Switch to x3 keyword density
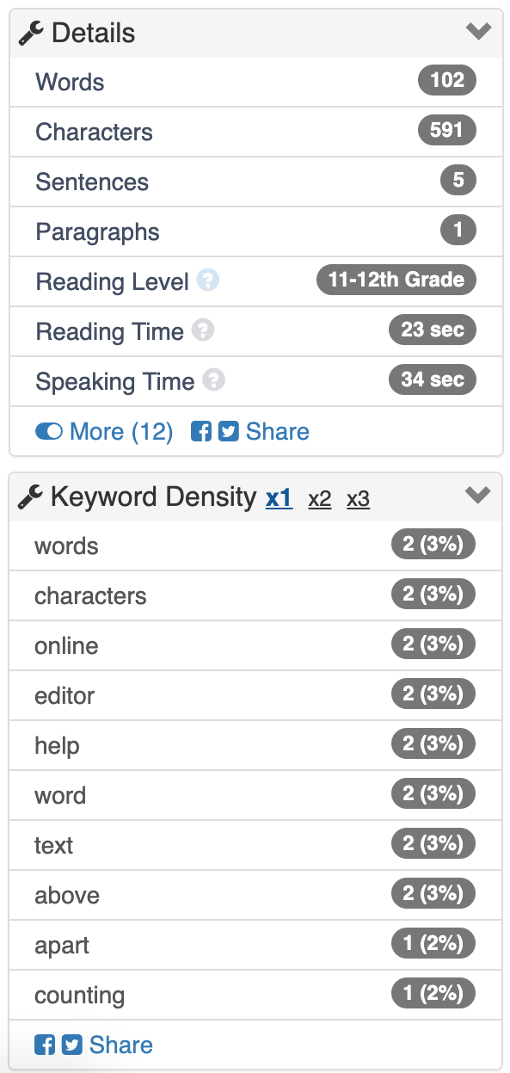The image size is (510, 1073). 359,499
